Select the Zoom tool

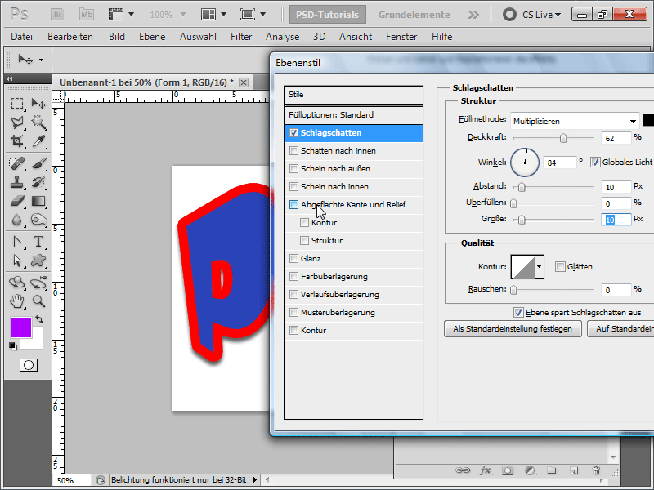click(38, 301)
